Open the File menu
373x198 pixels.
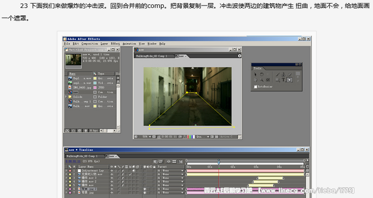coord(67,44)
